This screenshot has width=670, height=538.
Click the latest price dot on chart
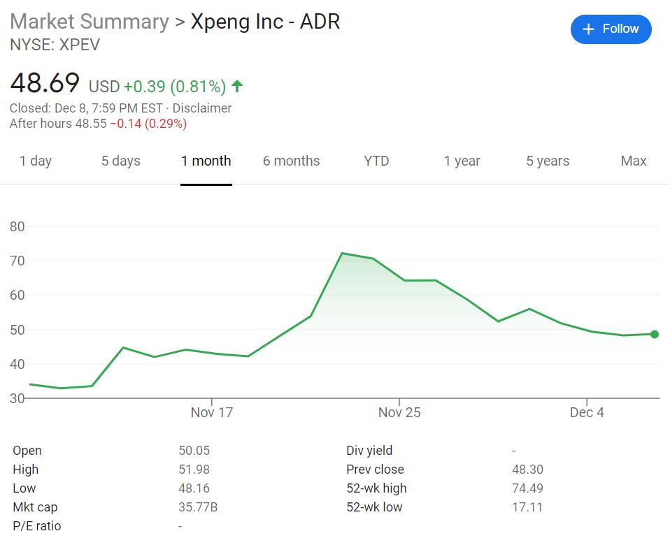[x=655, y=334]
